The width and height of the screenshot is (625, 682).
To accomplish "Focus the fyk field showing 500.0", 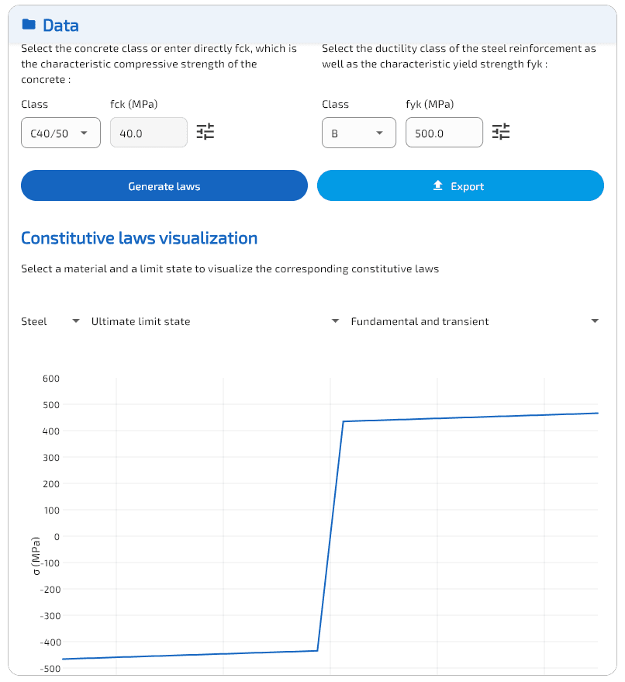I will click(444, 133).
